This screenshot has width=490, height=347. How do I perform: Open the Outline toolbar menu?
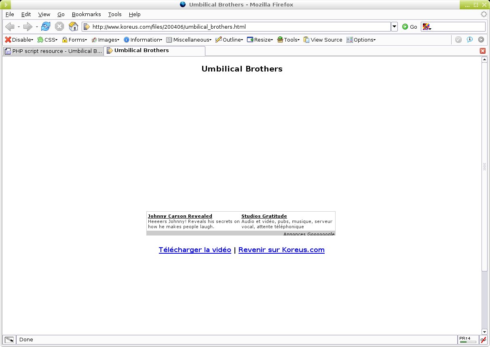point(229,40)
